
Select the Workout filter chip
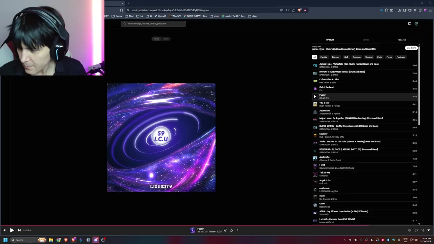click(x=369, y=57)
